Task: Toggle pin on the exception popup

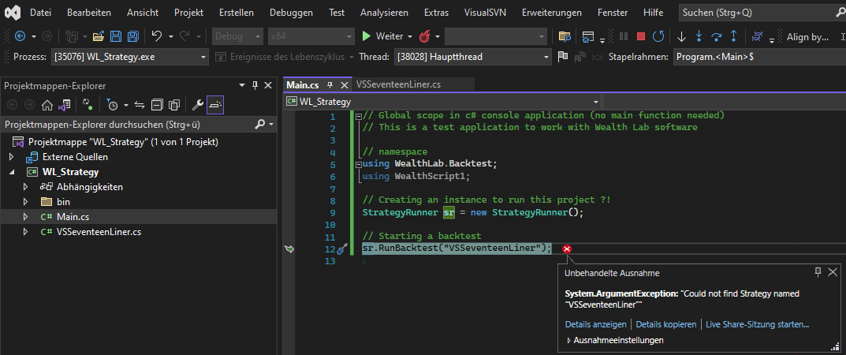Action: tap(818, 271)
